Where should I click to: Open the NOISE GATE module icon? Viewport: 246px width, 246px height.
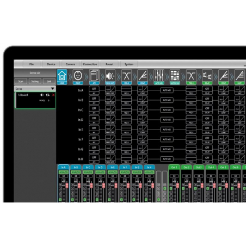[110, 77]
